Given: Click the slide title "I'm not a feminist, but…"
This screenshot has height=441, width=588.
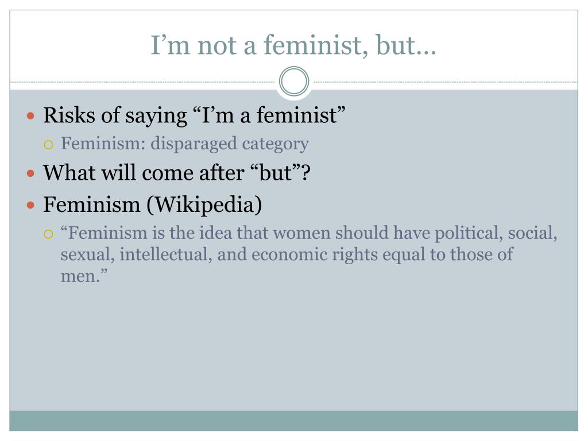Looking at the screenshot, I should pos(293,45).
